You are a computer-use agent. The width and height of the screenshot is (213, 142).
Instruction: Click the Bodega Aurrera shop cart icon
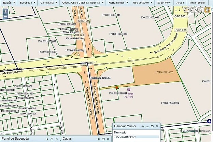128,90
